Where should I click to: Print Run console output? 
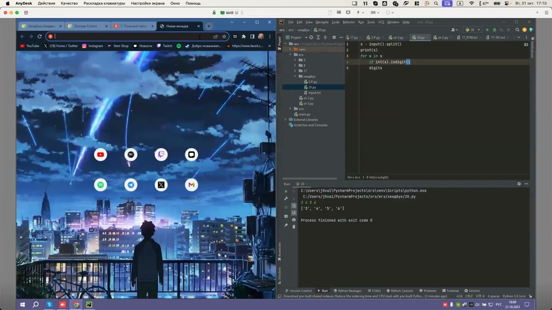[x=294, y=220]
